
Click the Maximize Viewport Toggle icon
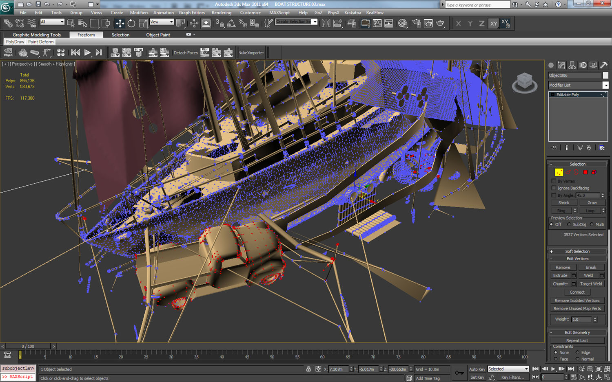coord(608,377)
